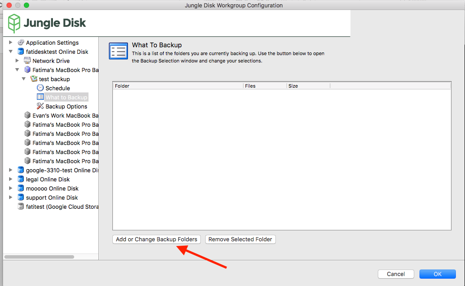Collapse the test backup node
This screenshot has height=286, width=465.
(x=24, y=79)
